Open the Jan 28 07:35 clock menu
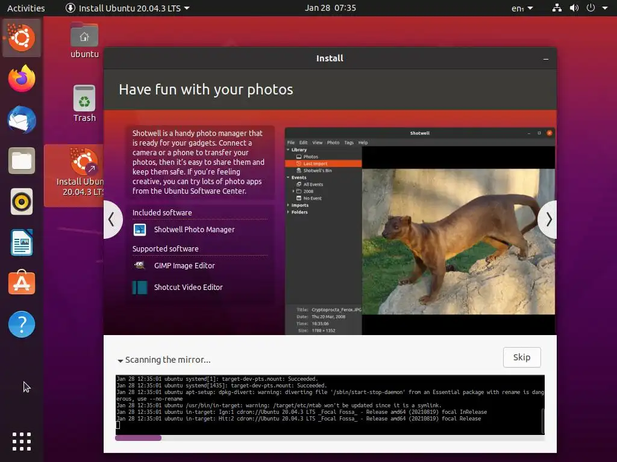 tap(330, 8)
